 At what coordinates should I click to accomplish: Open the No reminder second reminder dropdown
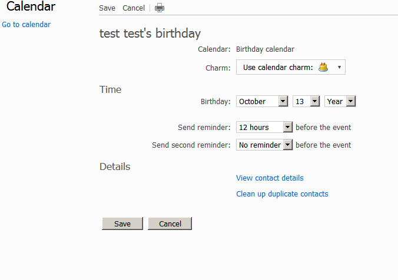(264, 145)
